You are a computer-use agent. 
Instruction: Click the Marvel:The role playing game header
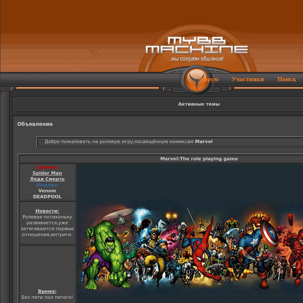(x=199, y=159)
